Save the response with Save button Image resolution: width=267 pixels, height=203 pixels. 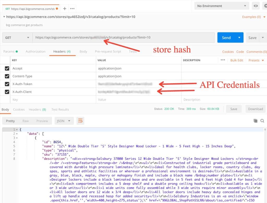click(234, 109)
